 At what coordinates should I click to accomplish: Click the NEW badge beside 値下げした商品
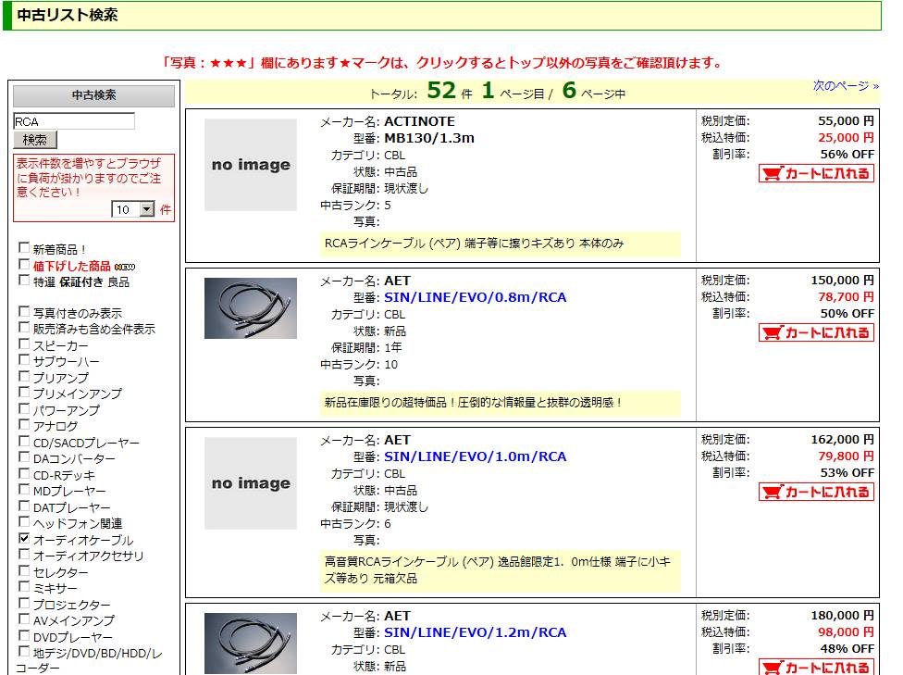pyautogui.click(x=124, y=267)
